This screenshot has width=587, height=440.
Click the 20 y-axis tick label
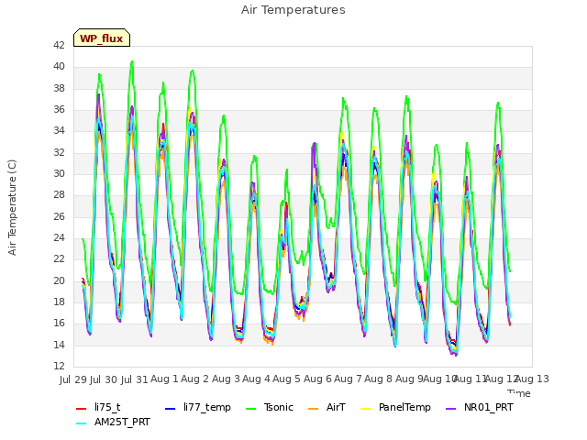(x=59, y=280)
